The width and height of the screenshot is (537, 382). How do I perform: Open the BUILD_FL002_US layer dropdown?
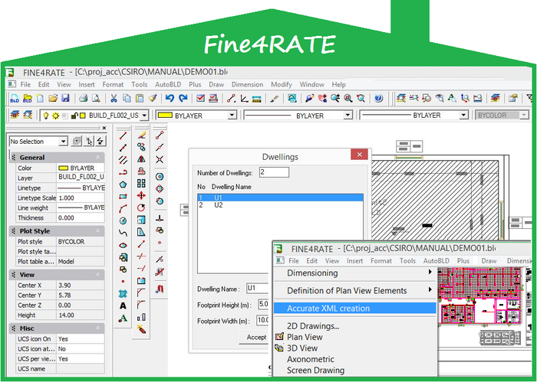143,115
